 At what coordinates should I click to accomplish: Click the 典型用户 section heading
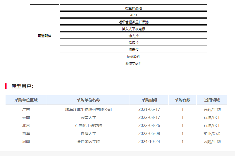click(22, 86)
